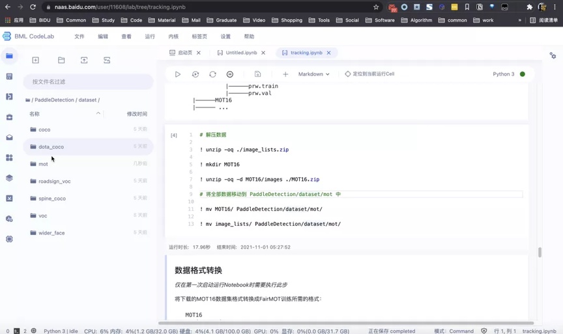
Task: Click the restart kernel refresh icon
Action: [x=212, y=74]
